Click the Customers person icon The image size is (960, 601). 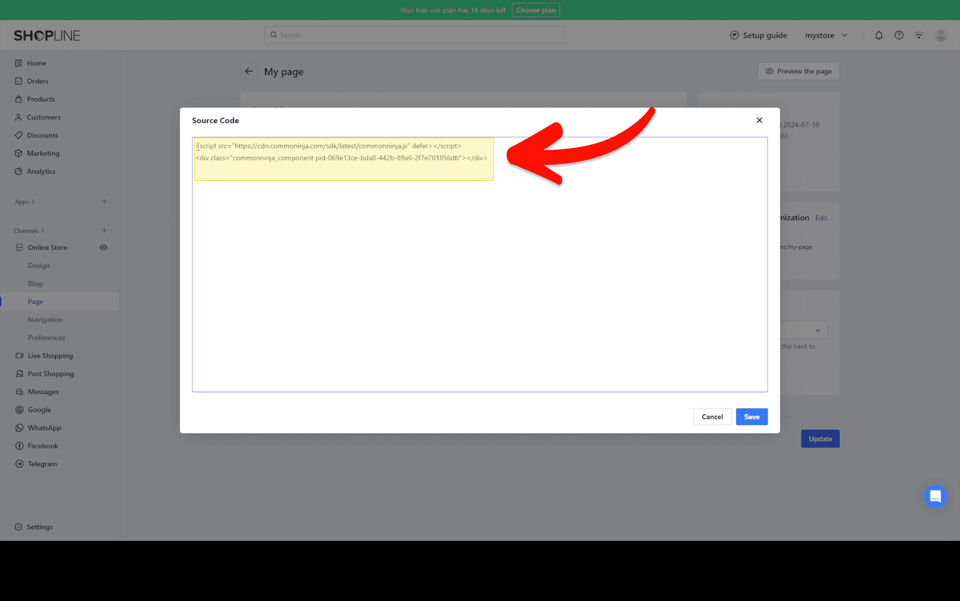pos(18,117)
